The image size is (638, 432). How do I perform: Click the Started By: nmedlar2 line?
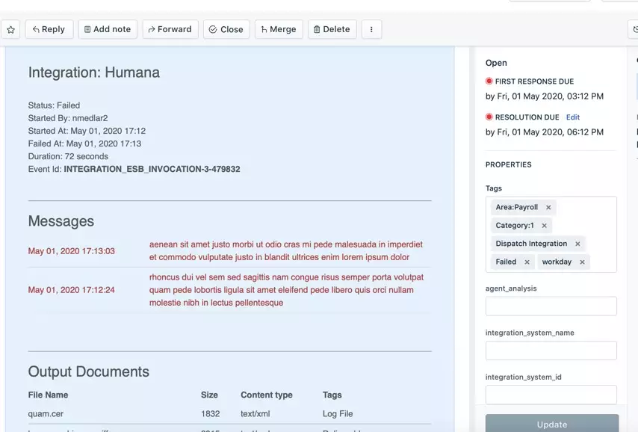[x=68, y=118]
